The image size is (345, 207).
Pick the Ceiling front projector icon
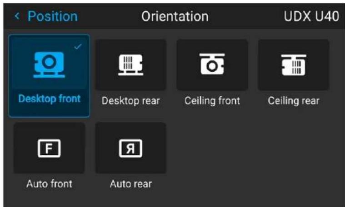[212, 64]
